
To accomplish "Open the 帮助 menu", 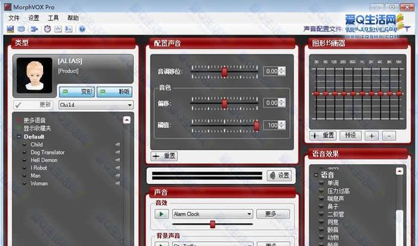I will tap(73, 18).
